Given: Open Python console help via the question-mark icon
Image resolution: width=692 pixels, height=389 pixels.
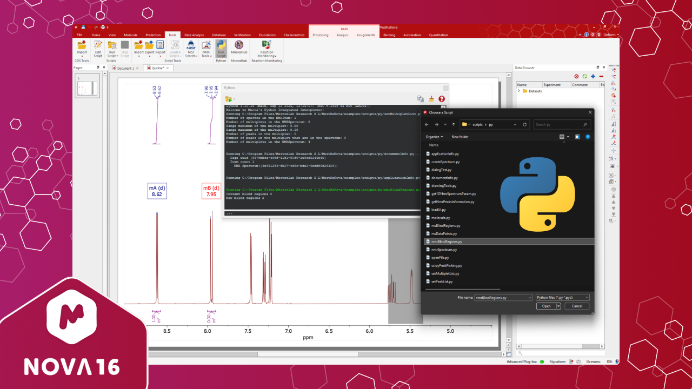Looking at the screenshot, I should tap(442, 99).
